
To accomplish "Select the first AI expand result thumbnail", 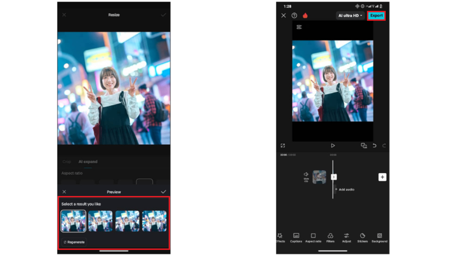I will [x=73, y=221].
